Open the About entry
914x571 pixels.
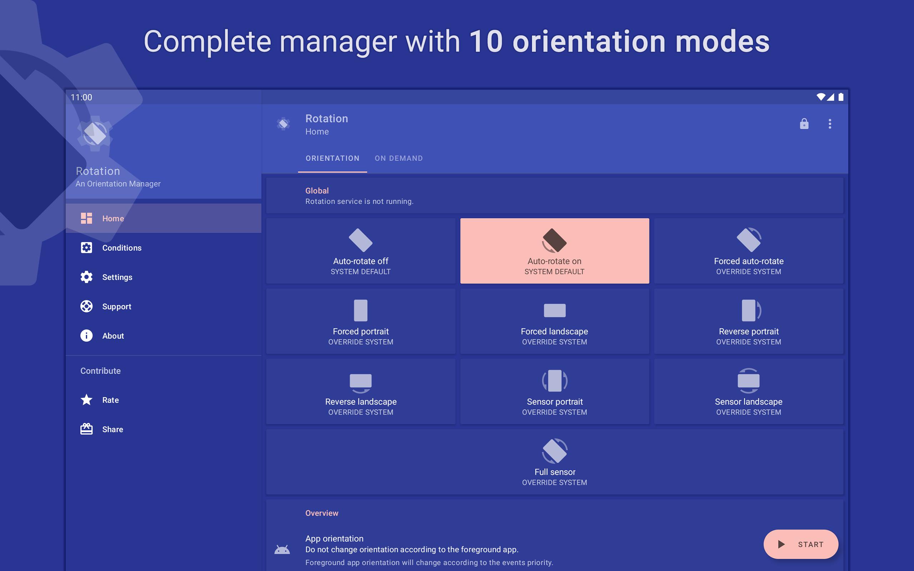pos(164,336)
